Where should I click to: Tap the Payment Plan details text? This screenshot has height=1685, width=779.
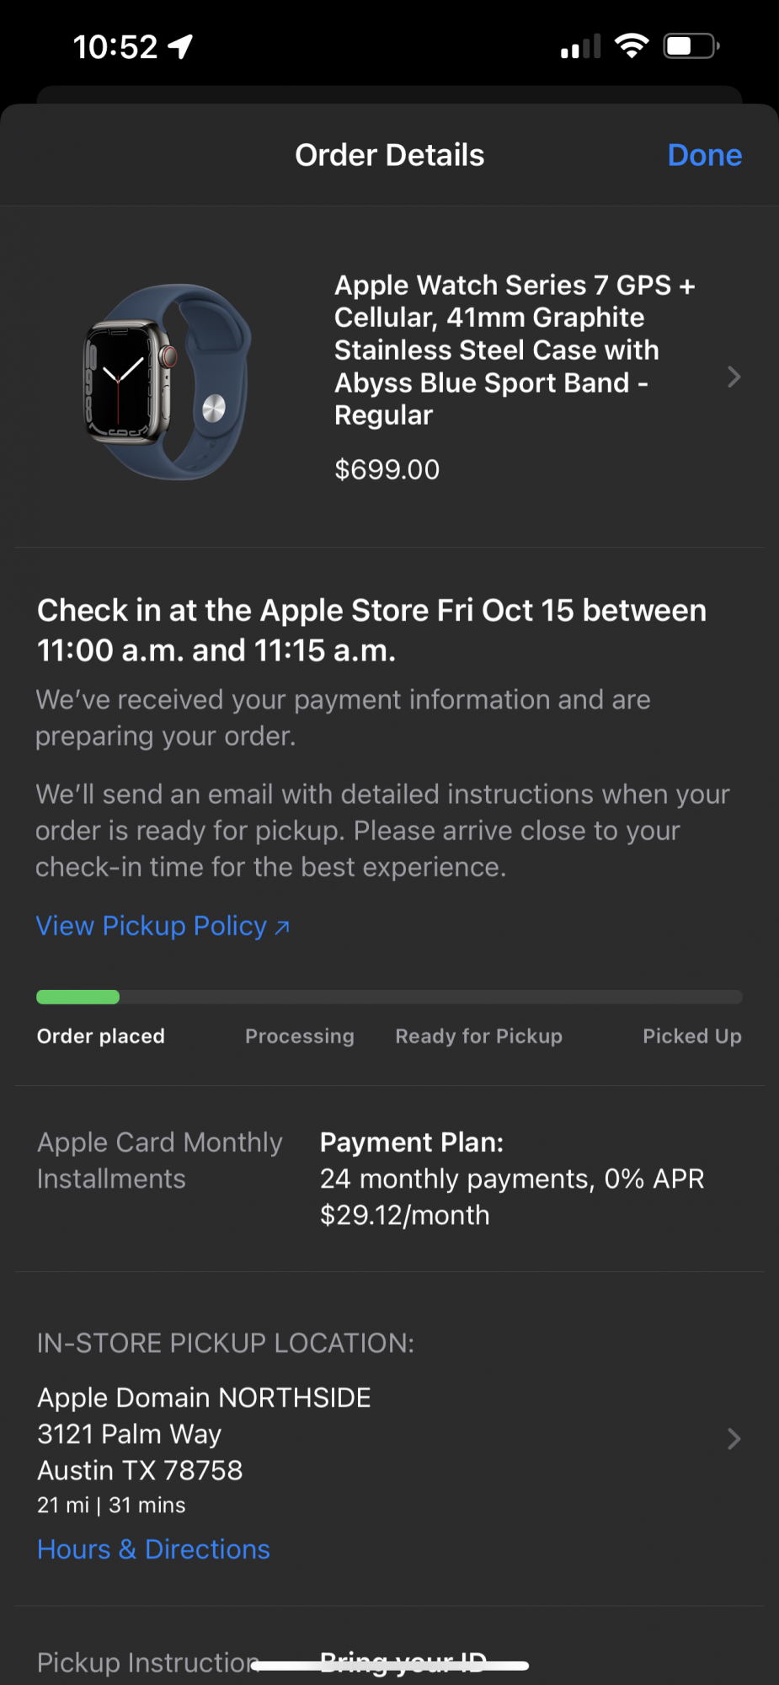(512, 1179)
